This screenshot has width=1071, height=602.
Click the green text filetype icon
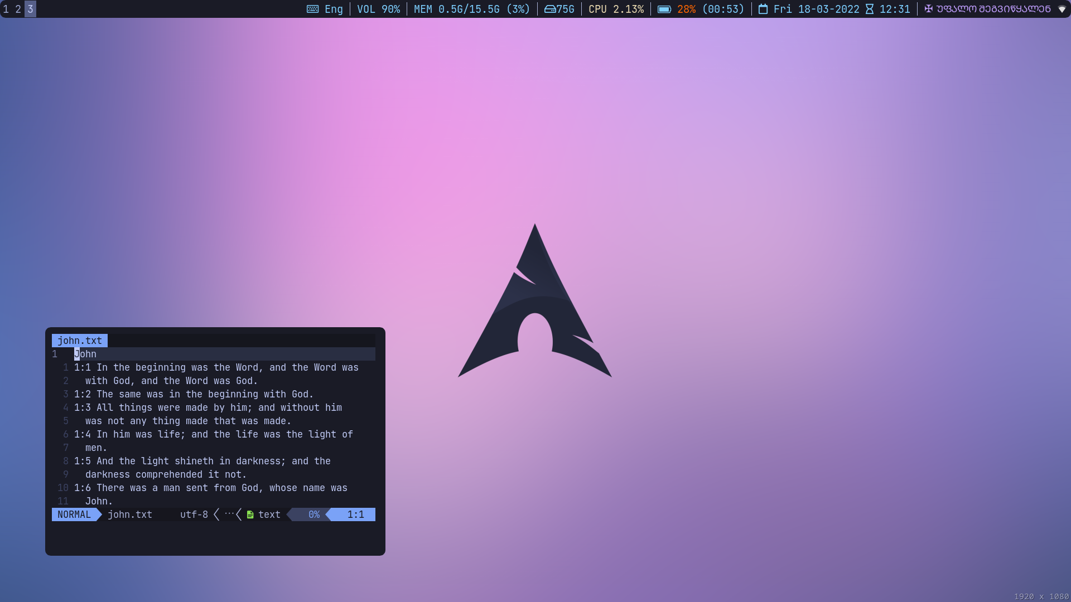(x=250, y=515)
